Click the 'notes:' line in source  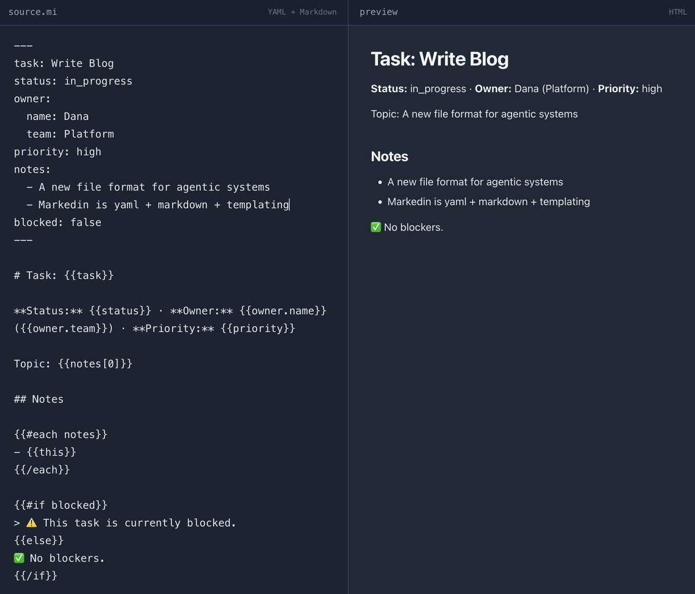tap(32, 169)
